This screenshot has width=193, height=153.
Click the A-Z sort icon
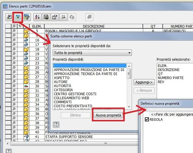tap(37, 17)
